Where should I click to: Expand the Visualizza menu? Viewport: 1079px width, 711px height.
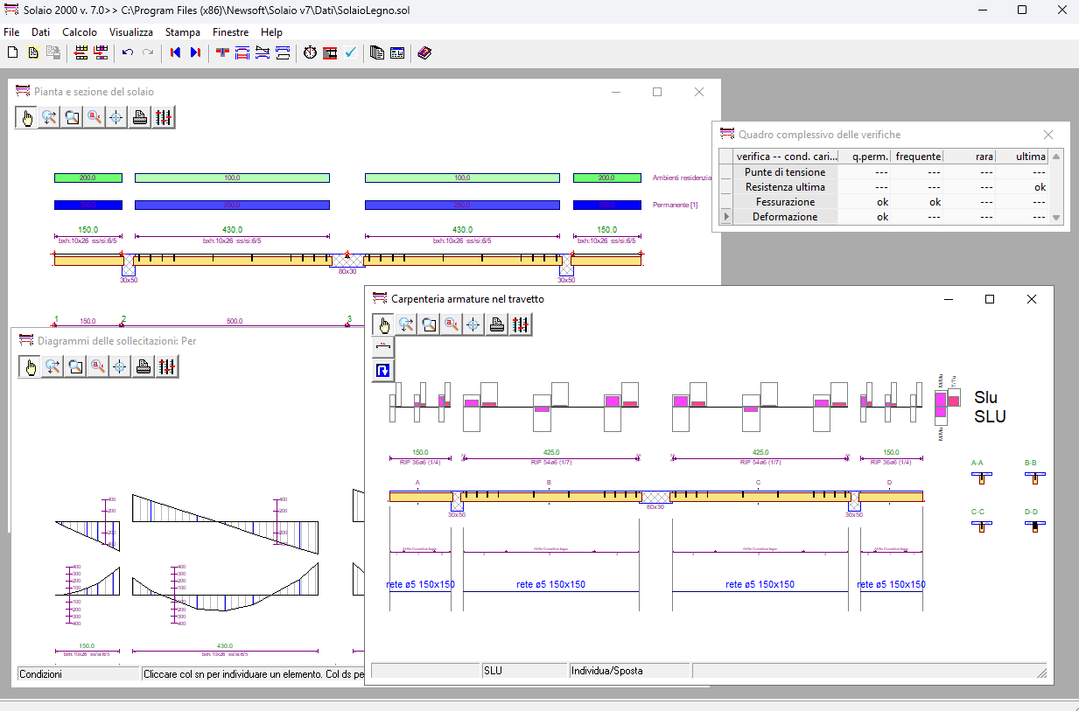(131, 32)
